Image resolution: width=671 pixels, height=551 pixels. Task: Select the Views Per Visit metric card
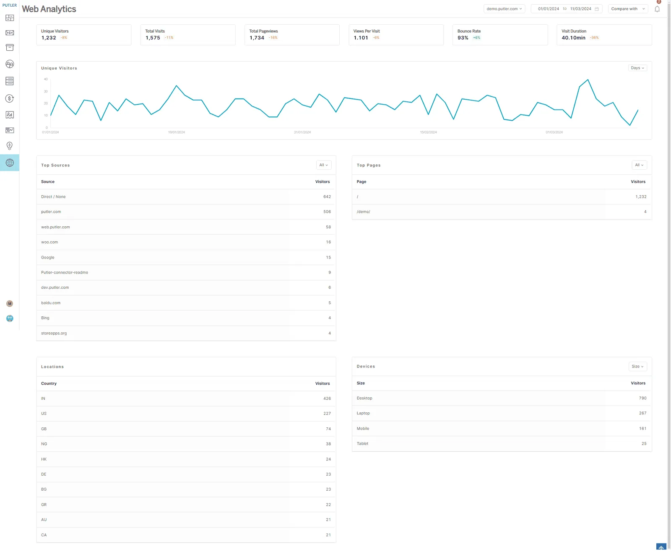click(396, 35)
